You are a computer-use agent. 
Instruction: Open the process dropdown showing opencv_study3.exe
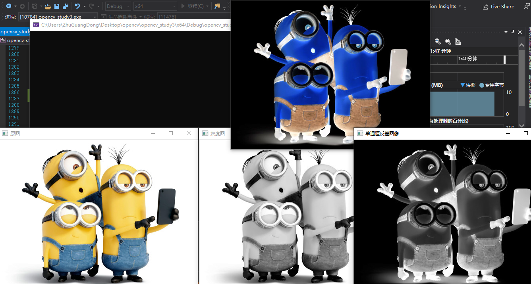pos(58,17)
